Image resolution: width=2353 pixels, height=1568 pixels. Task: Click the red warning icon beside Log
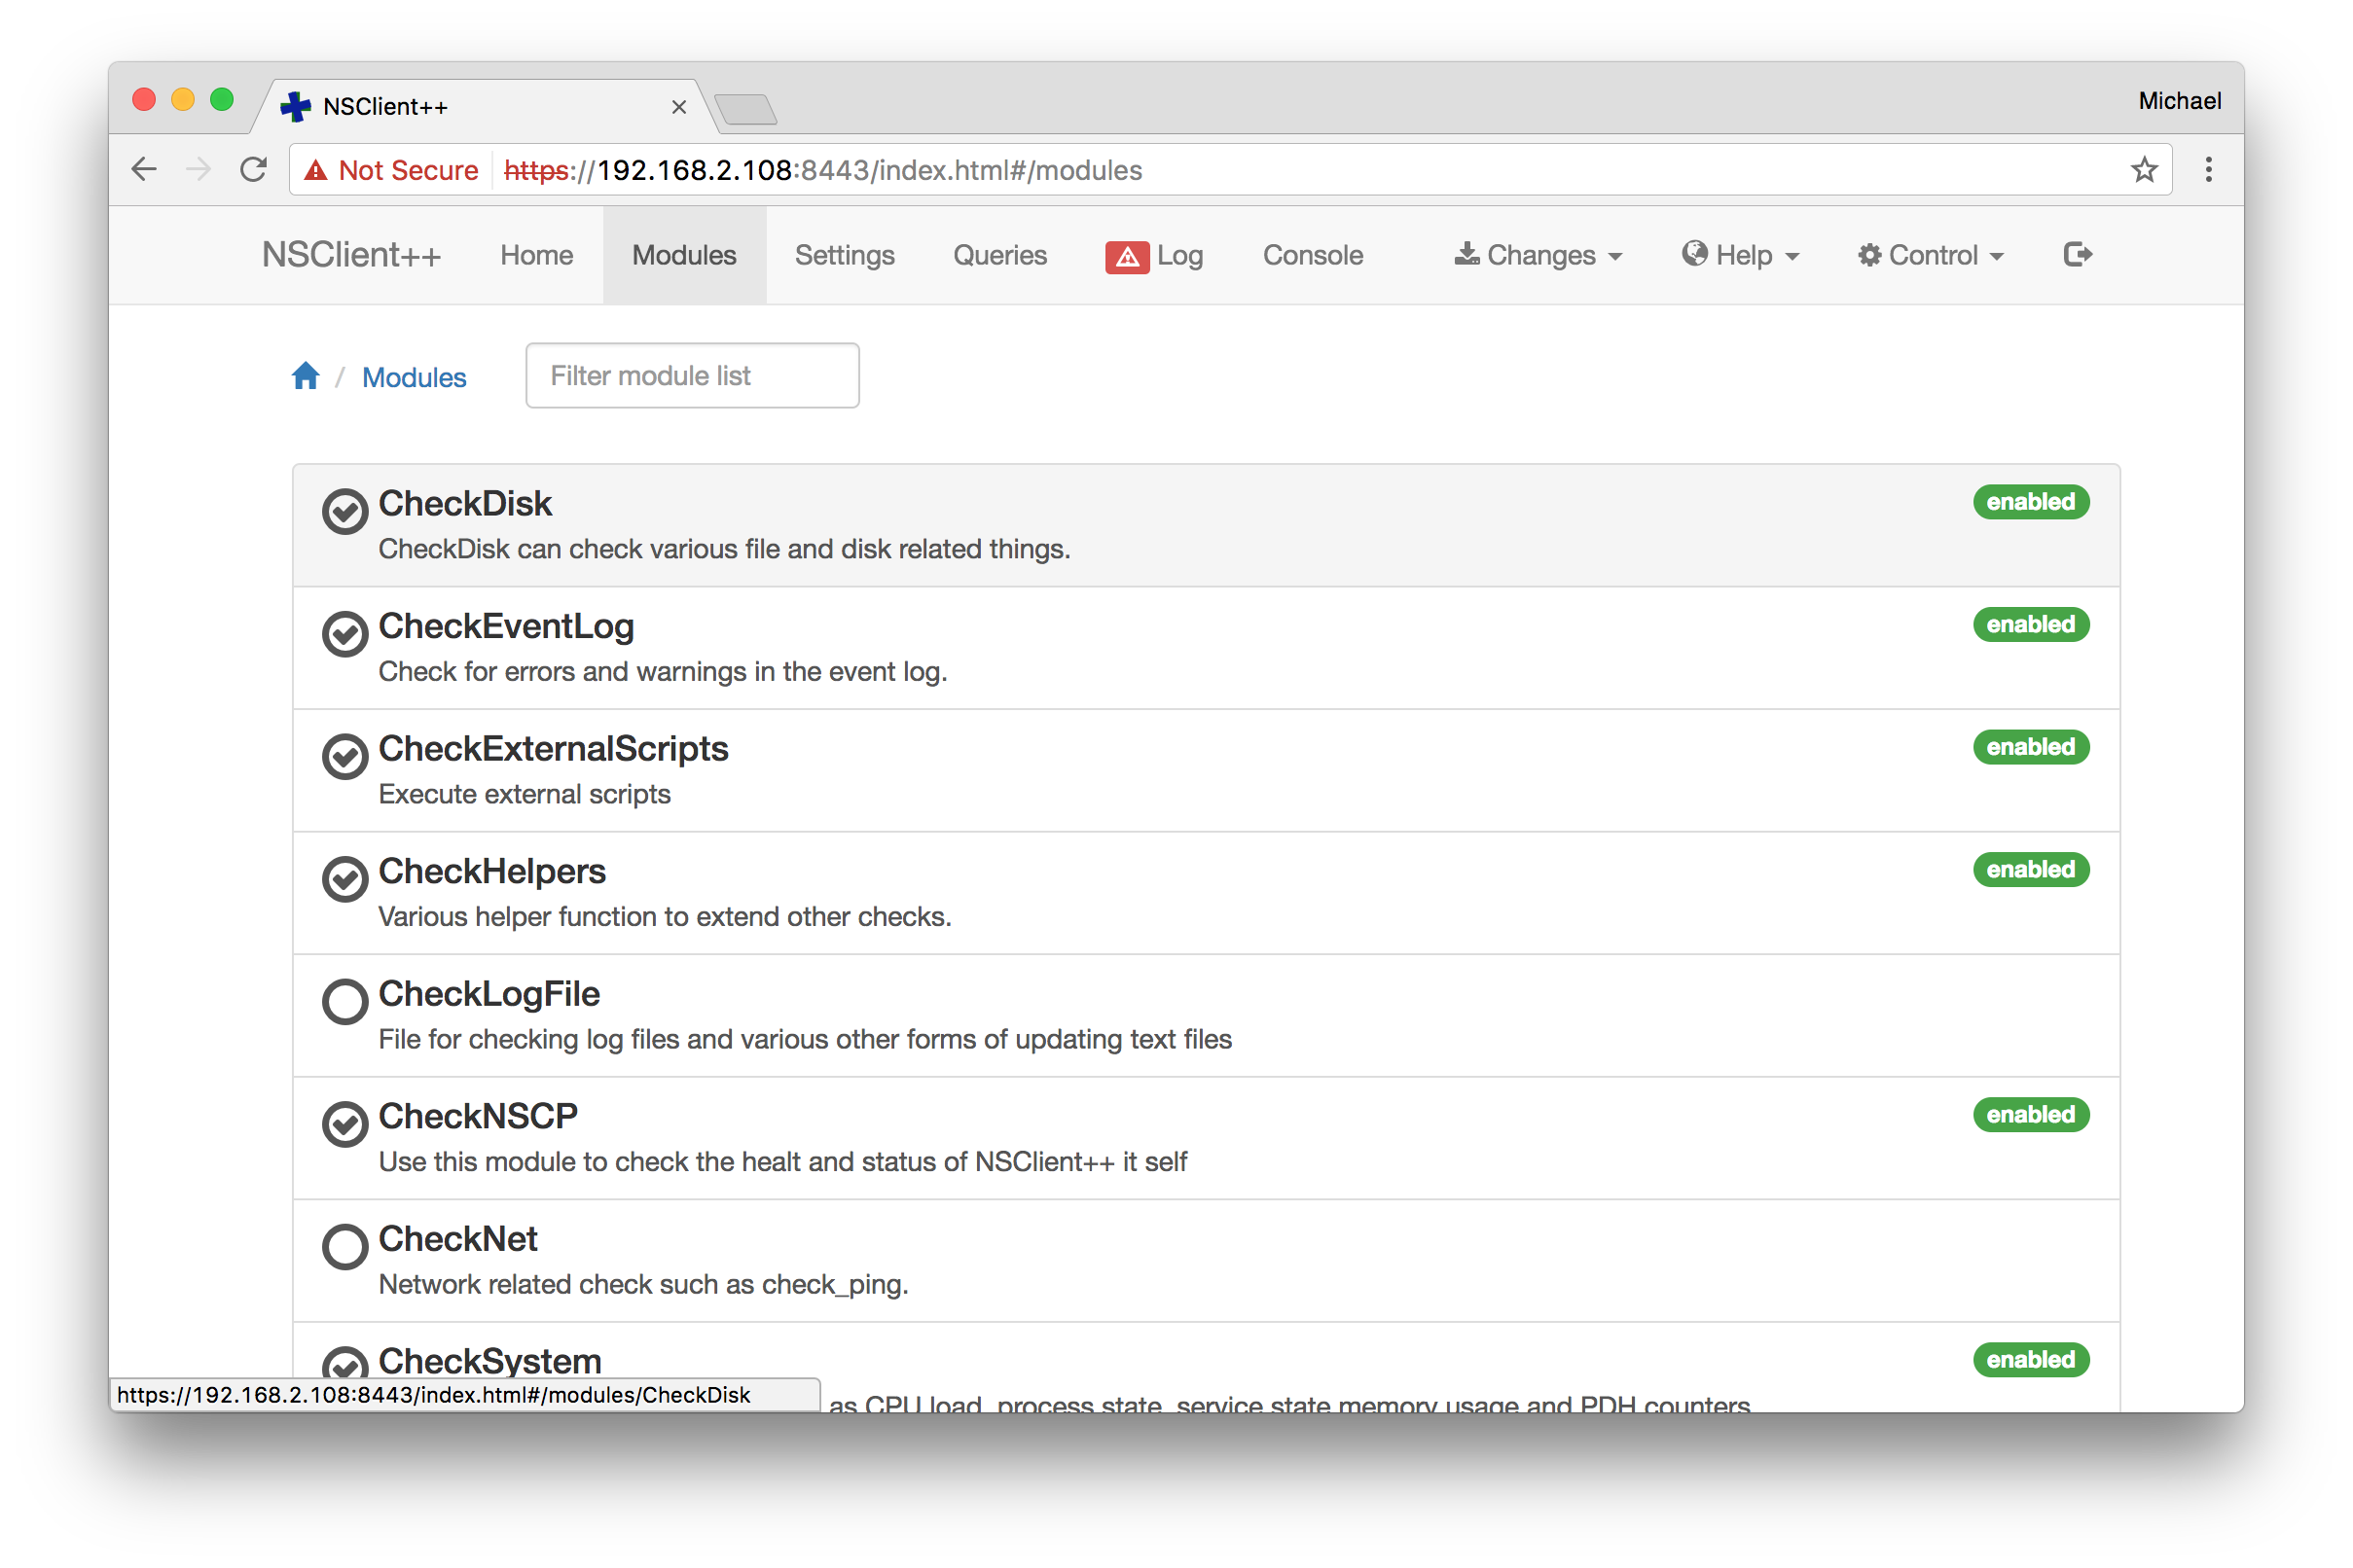pos(1127,257)
